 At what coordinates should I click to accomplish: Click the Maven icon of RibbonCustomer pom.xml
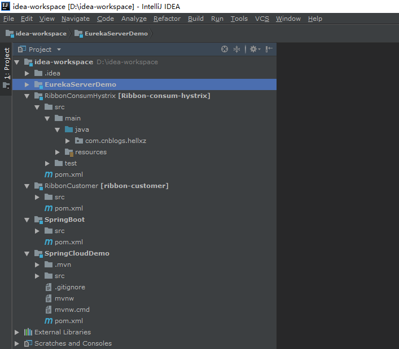coord(49,208)
